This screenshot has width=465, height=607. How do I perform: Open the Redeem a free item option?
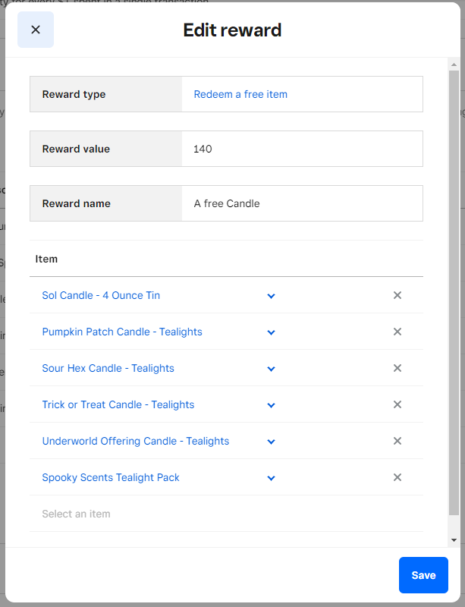[x=240, y=94]
